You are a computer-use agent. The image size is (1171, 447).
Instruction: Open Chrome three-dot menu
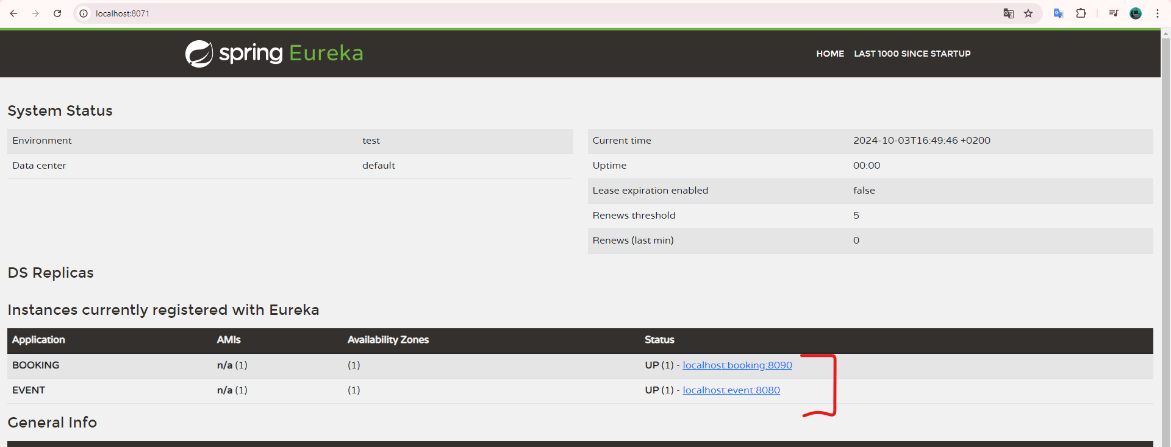(1158, 13)
